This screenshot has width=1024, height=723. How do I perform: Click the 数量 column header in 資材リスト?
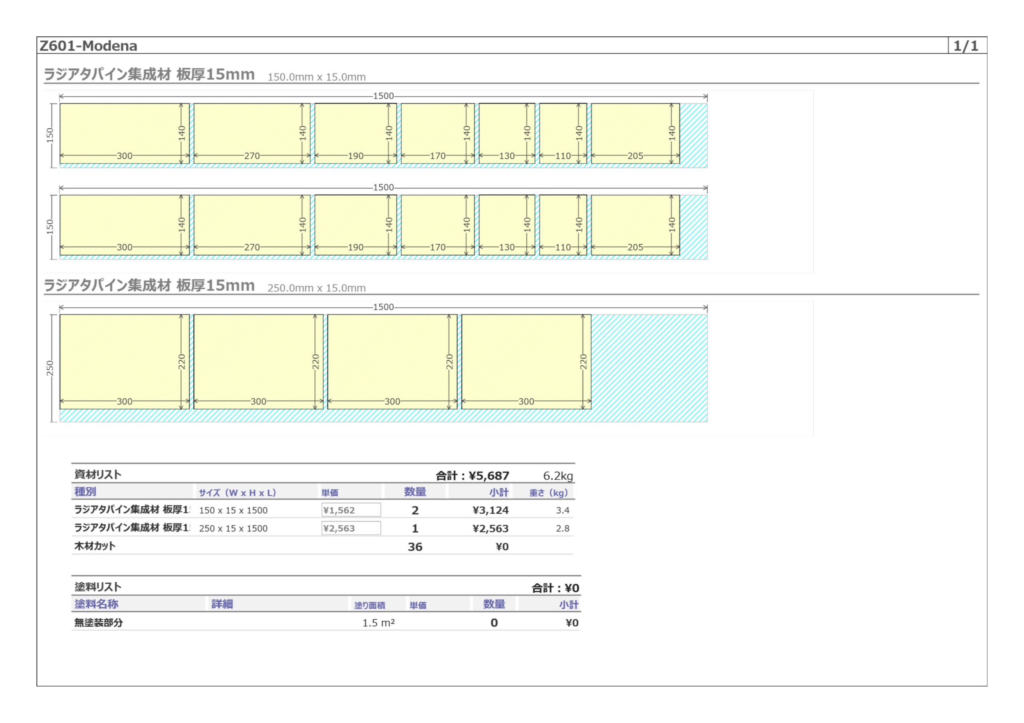tap(415, 492)
